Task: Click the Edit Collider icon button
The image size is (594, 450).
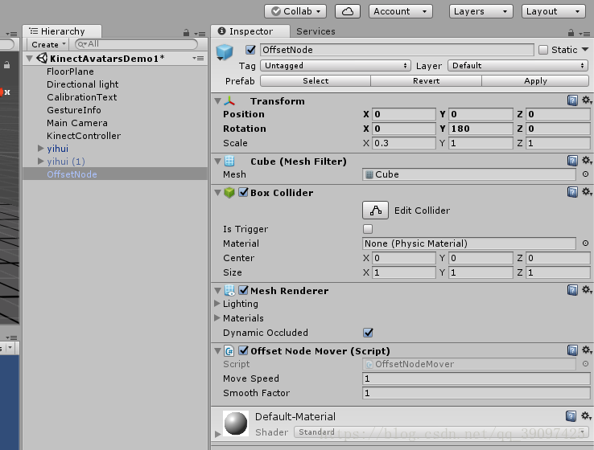Action: click(375, 211)
